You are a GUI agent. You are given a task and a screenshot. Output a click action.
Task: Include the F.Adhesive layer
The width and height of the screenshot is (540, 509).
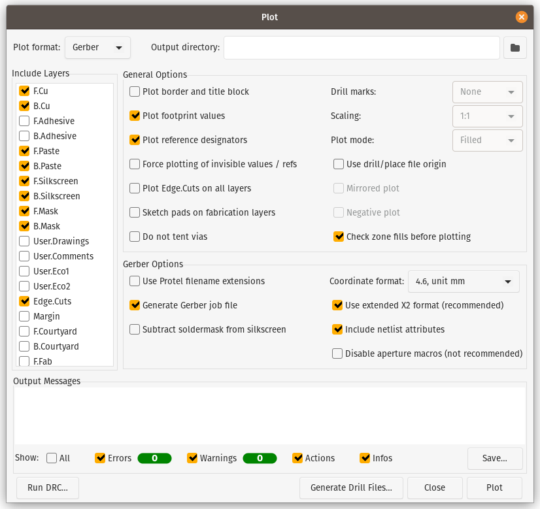24,122
